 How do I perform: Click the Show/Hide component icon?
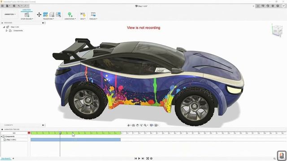[52, 15]
